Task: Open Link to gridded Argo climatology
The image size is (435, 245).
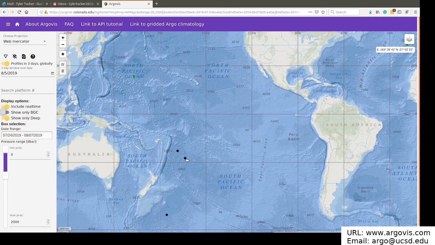Action: click(167, 24)
